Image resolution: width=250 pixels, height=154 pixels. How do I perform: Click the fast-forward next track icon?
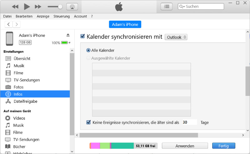point(38,7)
